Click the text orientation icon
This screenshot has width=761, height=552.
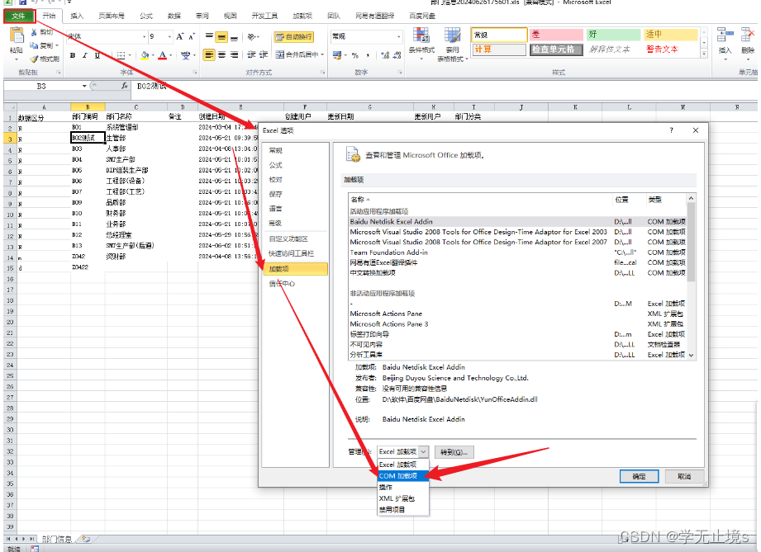[x=251, y=37]
